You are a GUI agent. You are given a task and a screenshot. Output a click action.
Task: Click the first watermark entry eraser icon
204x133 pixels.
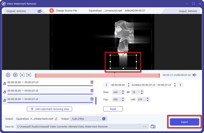point(5,83)
